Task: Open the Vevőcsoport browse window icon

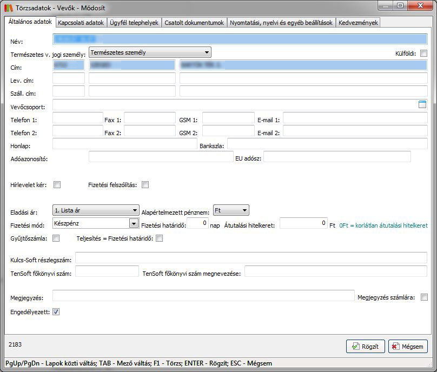Action: pyautogui.click(x=422, y=105)
